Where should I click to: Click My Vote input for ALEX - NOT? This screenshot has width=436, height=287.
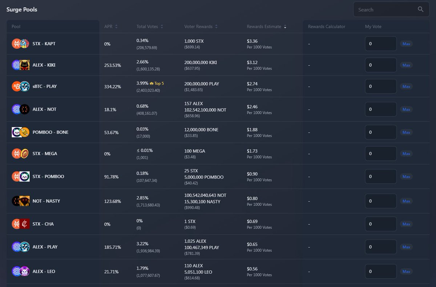(381, 109)
